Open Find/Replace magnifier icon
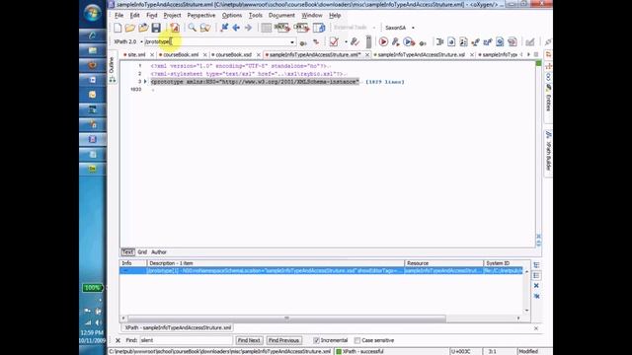 (193, 28)
